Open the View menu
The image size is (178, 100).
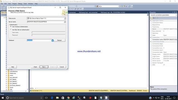tap(9, 4)
